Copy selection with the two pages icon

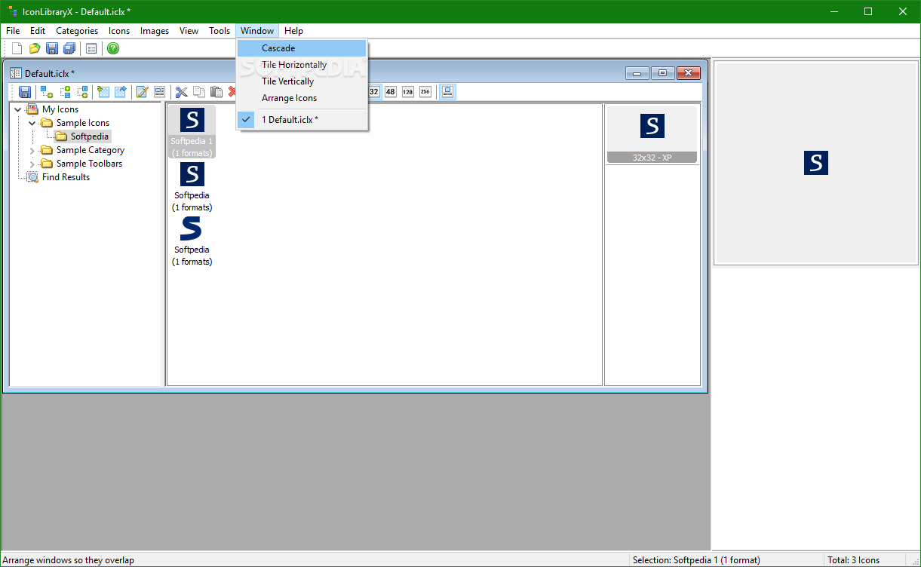pos(199,92)
